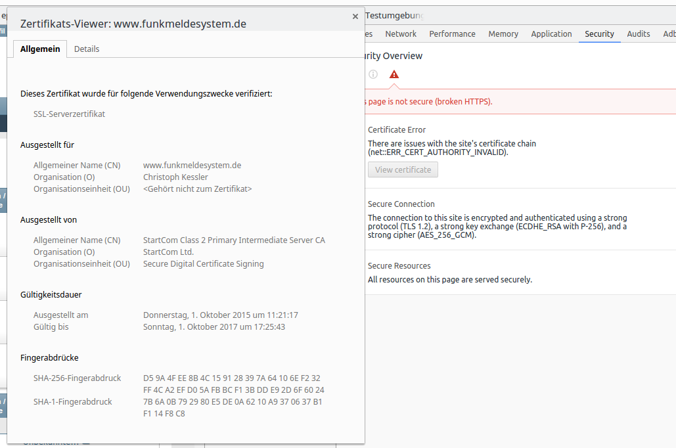Switch to the Memory tab
This screenshot has height=448, width=676.
coord(503,34)
